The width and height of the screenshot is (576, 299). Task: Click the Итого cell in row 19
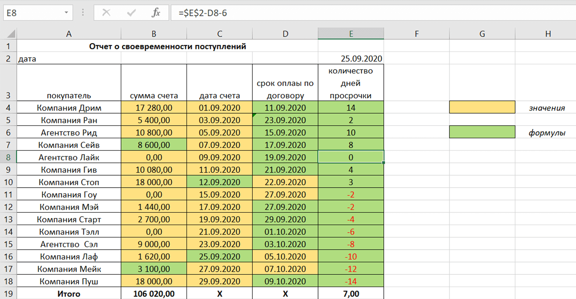pyautogui.click(x=69, y=294)
